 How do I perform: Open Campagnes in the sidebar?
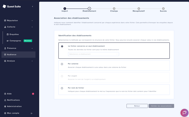[x=15, y=41]
